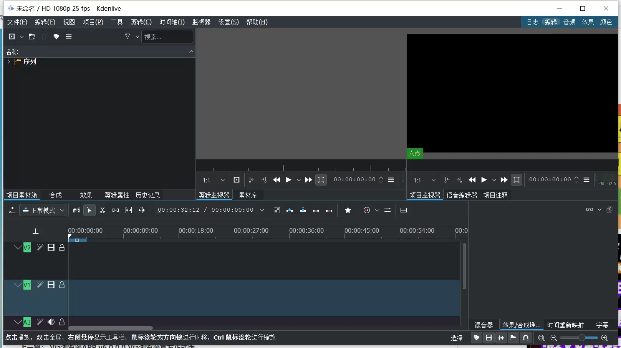Rewind in the project monitor
The width and height of the screenshot is (621, 348).
point(472,180)
